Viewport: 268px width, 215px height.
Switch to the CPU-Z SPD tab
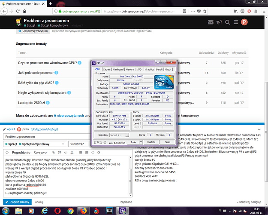point(139,69)
